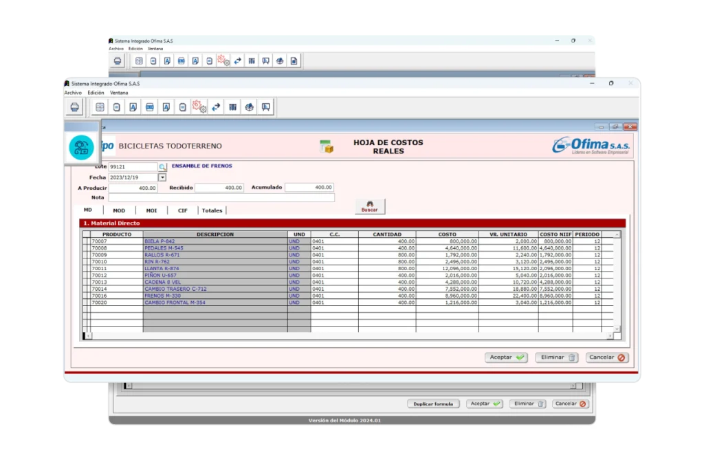Click the magnifier lookup icon beside the Lote field
Image resolution: width=704 pixels, height=451 pixels.
162,167
